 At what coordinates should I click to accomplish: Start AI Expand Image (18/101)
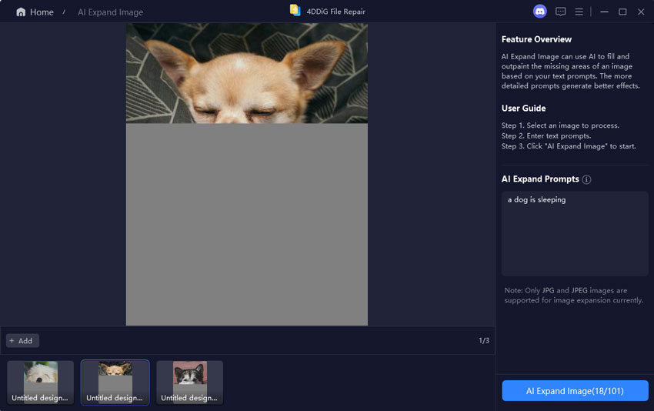575,391
